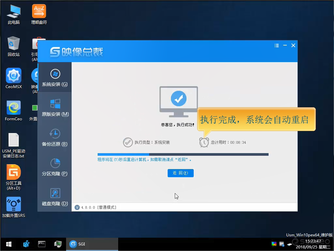Open the menu list icon in title bar
This screenshot has height=251, width=334.
pyautogui.click(x=276, y=46)
